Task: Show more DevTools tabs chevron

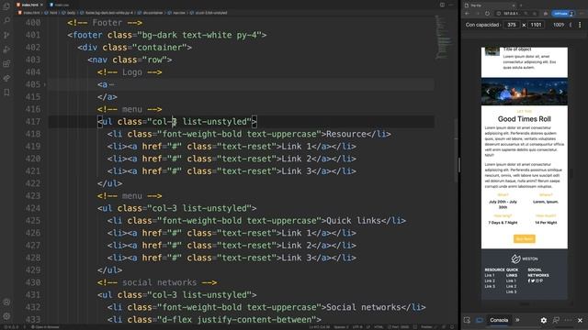Action: (517, 320)
